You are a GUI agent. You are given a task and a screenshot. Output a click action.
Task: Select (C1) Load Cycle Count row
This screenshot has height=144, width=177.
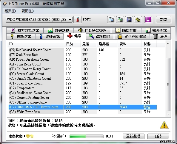tap(83, 83)
